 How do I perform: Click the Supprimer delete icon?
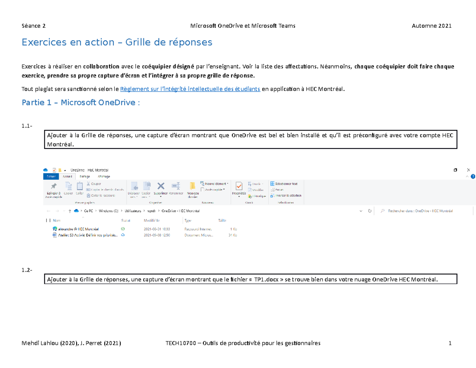tap(161, 187)
